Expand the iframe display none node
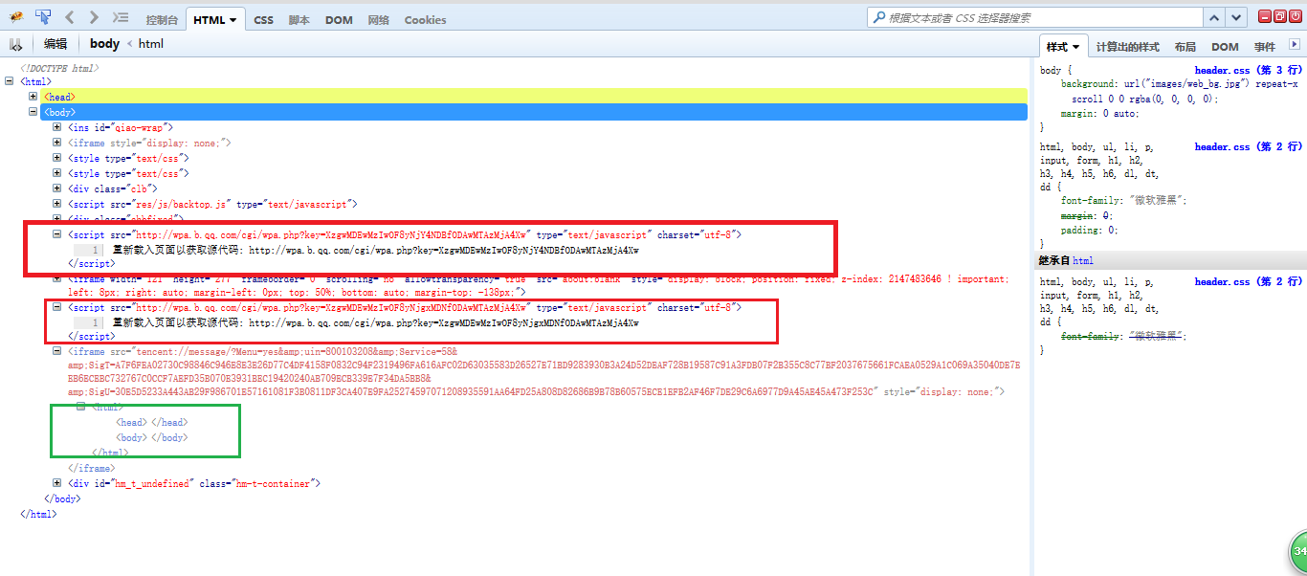Screen dimensions: 1307x576 [x=57, y=143]
